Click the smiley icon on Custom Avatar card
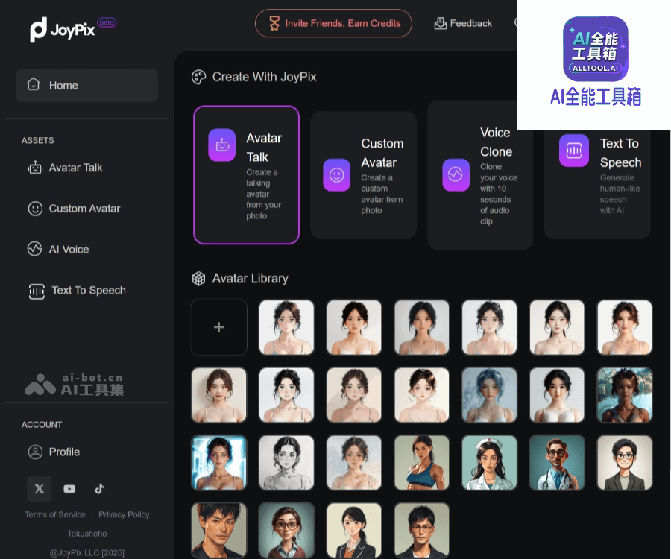The height and width of the screenshot is (559, 671). [x=337, y=175]
